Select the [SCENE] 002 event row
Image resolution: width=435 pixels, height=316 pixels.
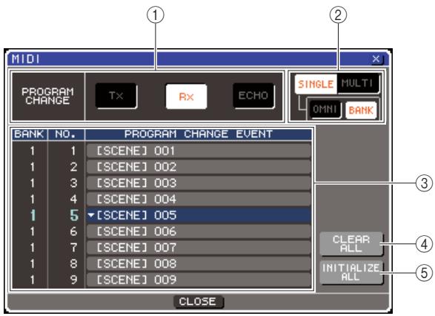pyautogui.click(x=199, y=167)
